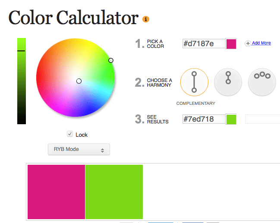Select the large green palette block
This screenshot has width=280, height=223.
114,192
